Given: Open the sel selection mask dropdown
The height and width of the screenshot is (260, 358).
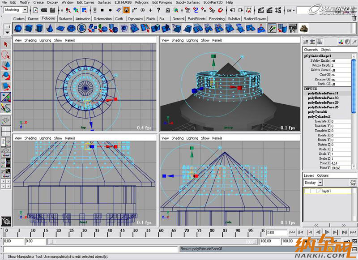Looking at the screenshot, I should pyautogui.click(x=291, y=10).
